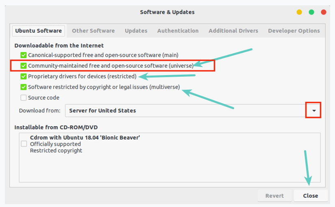This screenshot has height=207, width=335.
Task: Click Server for United States combo box
Action: pyautogui.click(x=193, y=110)
